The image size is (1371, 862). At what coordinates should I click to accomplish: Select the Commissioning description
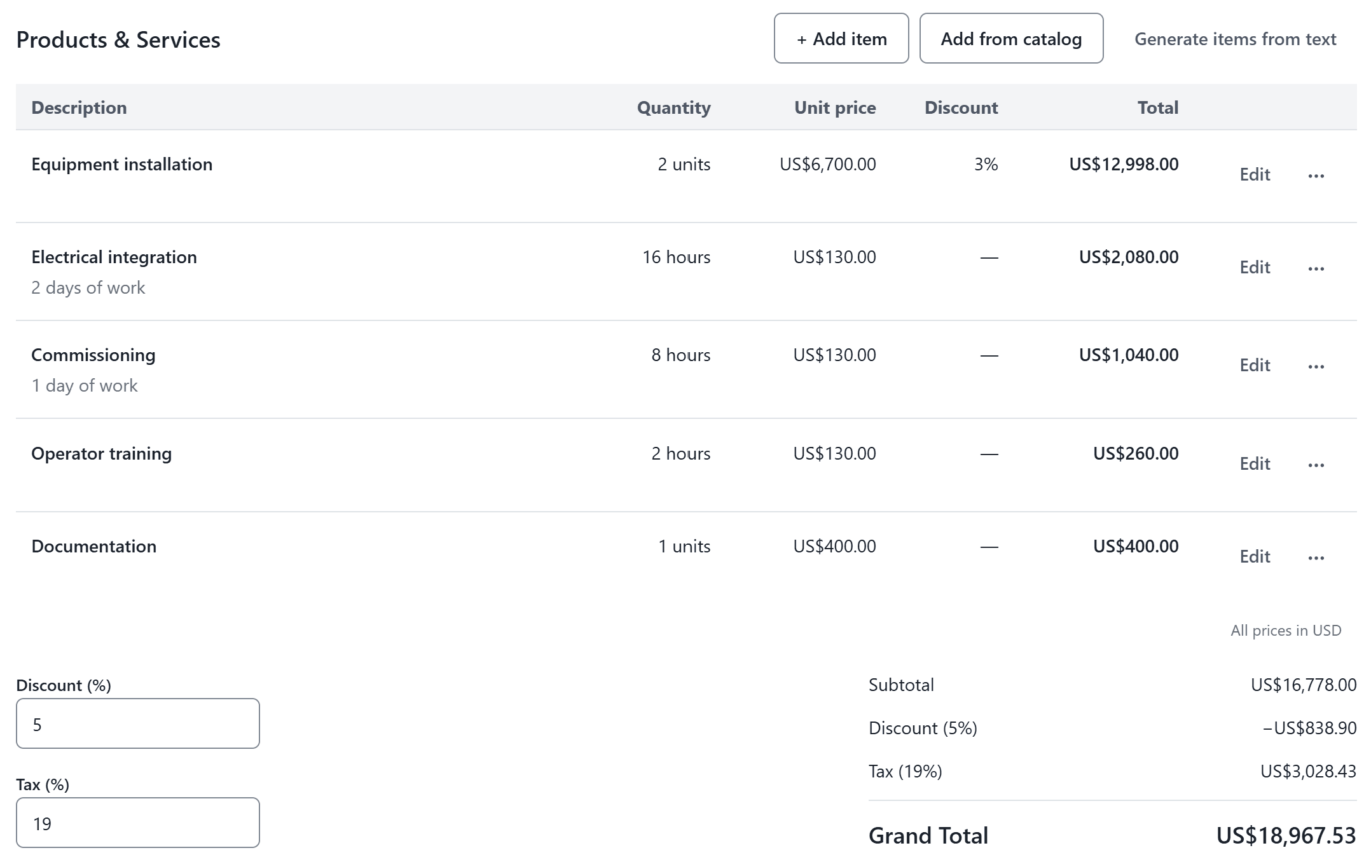(x=93, y=355)
